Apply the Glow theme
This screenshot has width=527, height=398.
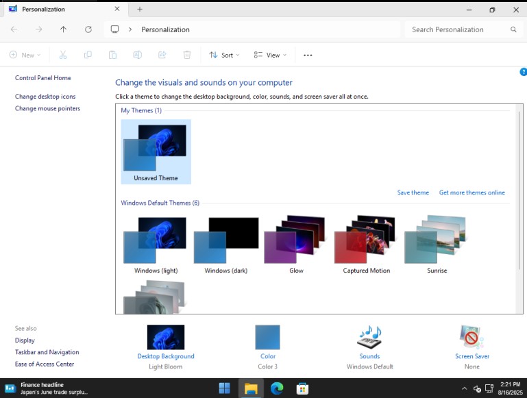tap(296, 245)
